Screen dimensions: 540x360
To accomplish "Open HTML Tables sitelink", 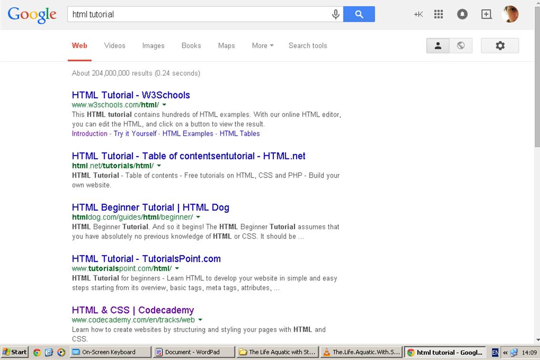I will tap(240, 134).
